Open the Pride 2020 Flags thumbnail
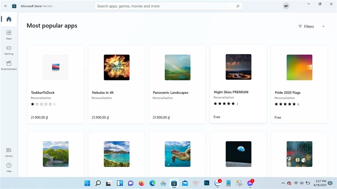The height and width of the screenshot is (189, 337). [300, 67]
